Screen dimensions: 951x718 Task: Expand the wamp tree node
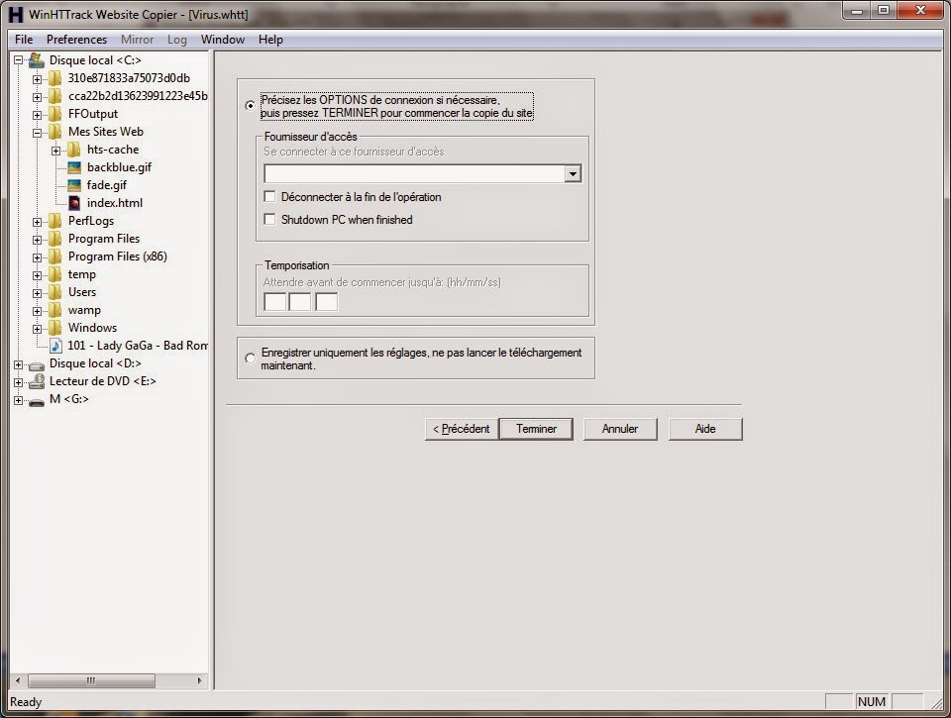37,311
